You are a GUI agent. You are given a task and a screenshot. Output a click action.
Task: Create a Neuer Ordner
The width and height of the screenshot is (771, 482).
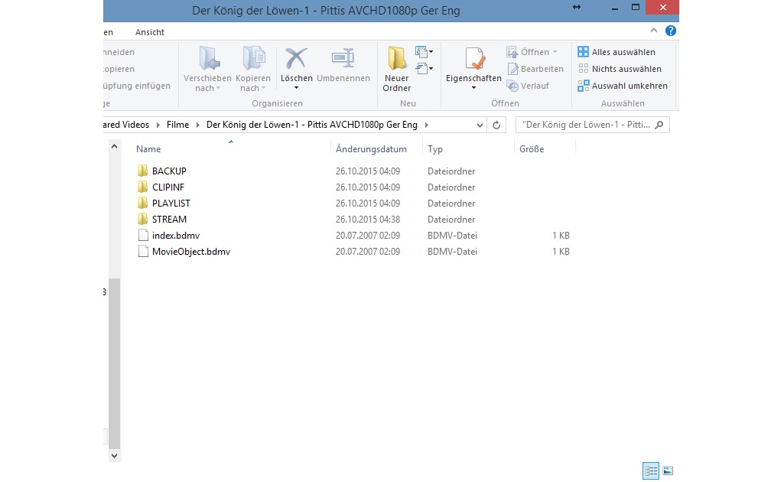[x=396, y=70]
